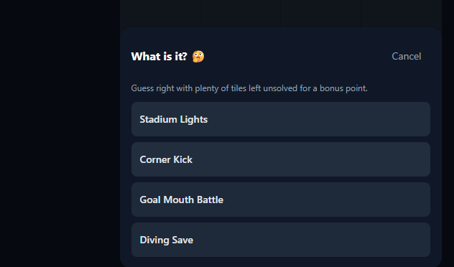The width and height of the screenshot is (454, 267).
Task: Dismiss dialog via dark backdrop on left
Action: [x=60, y=133]
